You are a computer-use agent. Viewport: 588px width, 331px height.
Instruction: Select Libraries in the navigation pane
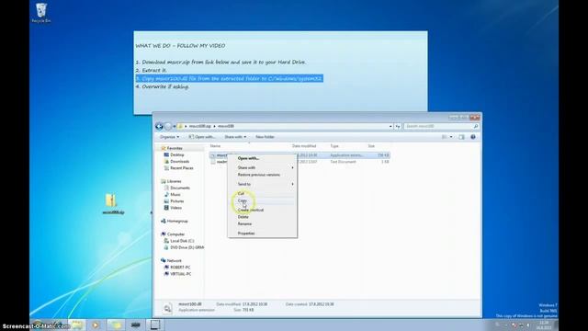(174, 181)
